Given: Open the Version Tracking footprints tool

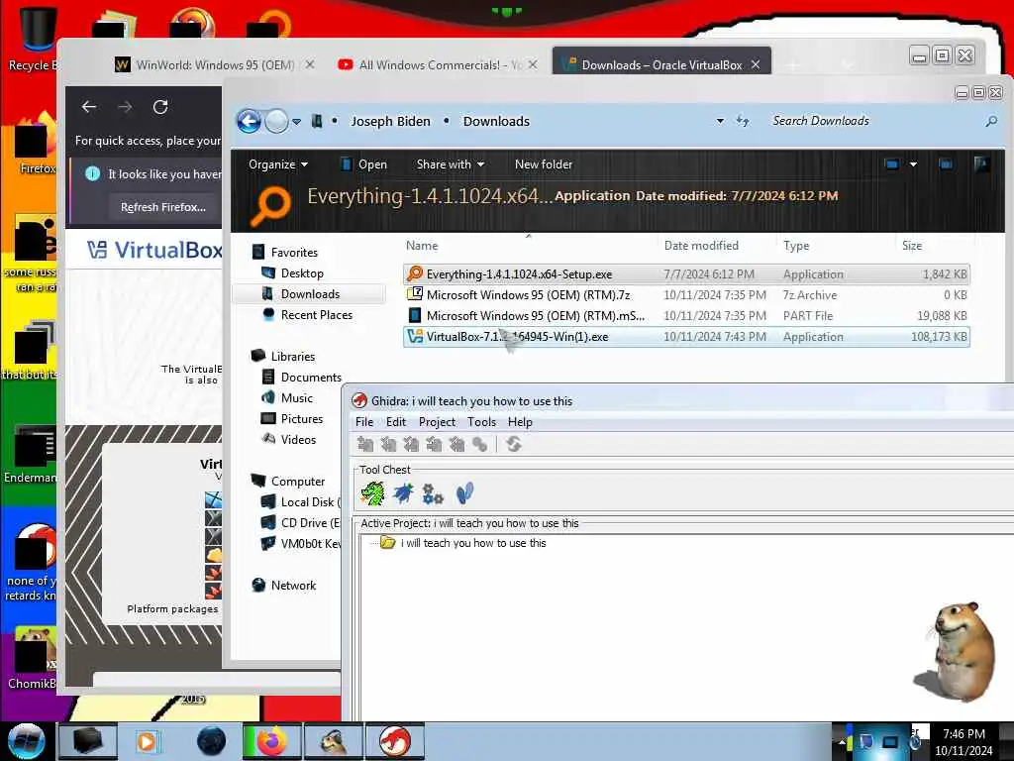Looking at the screenshot, I should pyautogui.click(x=464, y=493).
